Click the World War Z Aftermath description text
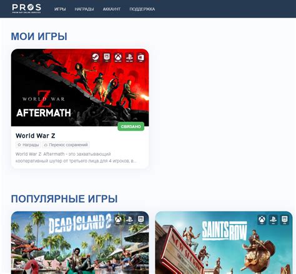296x274 pixels. click(76, 158)
